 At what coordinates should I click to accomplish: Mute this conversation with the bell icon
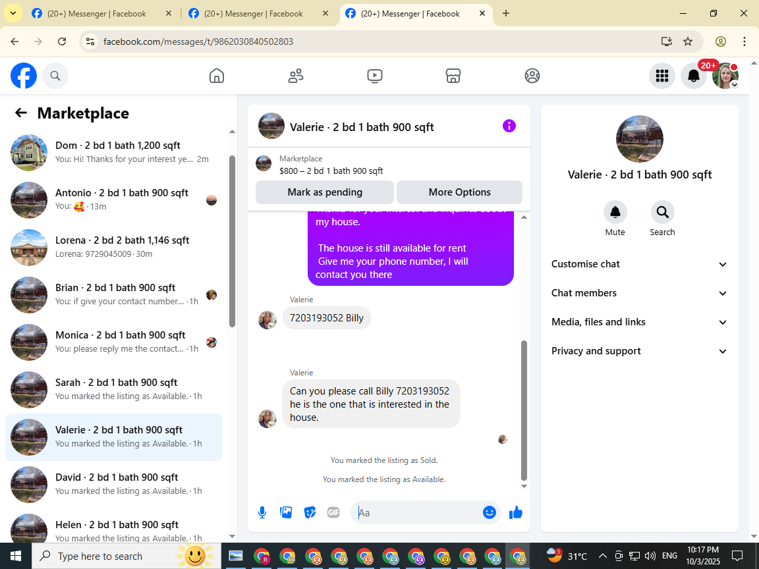click(x=615, y=212)
